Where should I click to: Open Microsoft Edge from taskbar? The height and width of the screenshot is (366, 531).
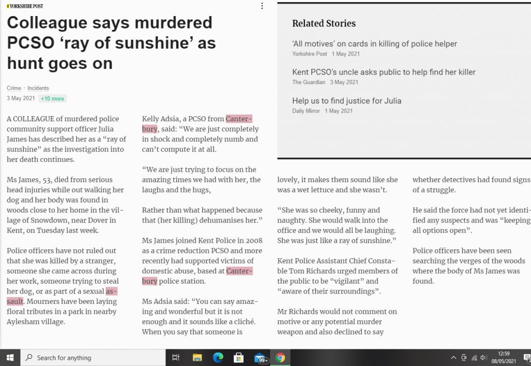tap(218, 357)
